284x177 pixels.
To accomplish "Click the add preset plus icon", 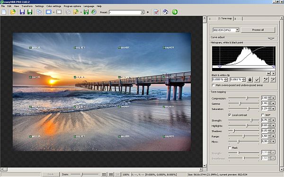I will pos(148,12).
